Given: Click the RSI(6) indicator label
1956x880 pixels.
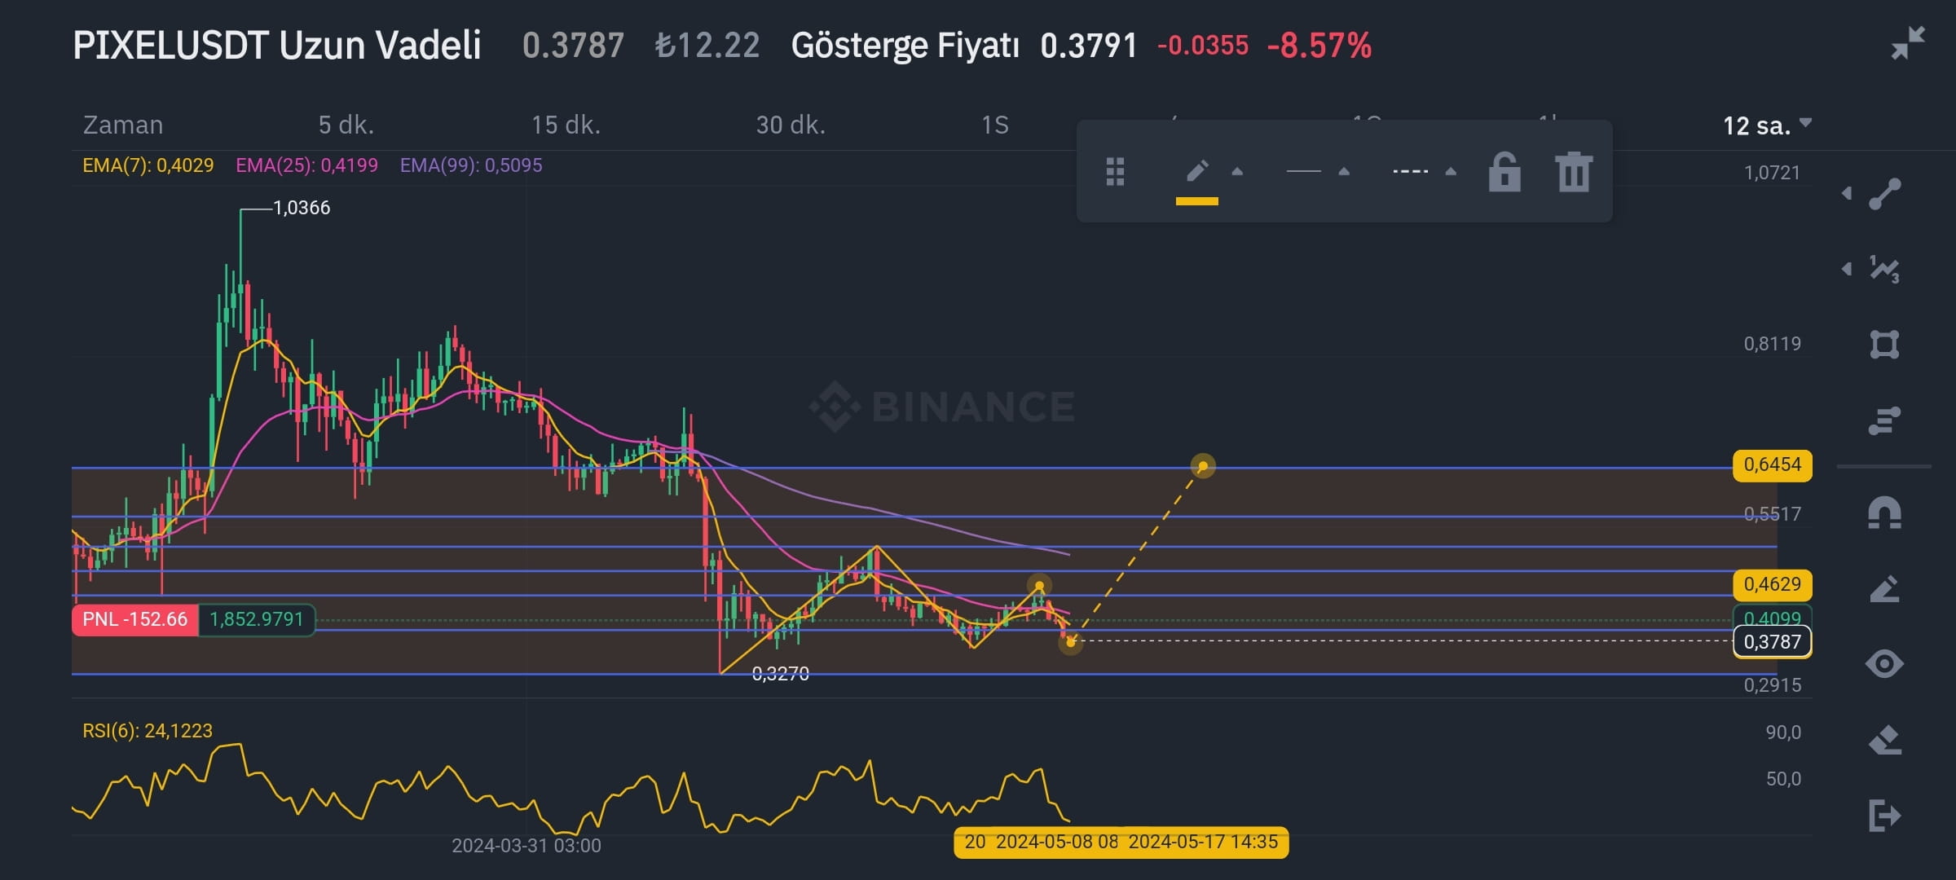Looking at the screenshot, I should pyautogui.click(x=147, y=731).
